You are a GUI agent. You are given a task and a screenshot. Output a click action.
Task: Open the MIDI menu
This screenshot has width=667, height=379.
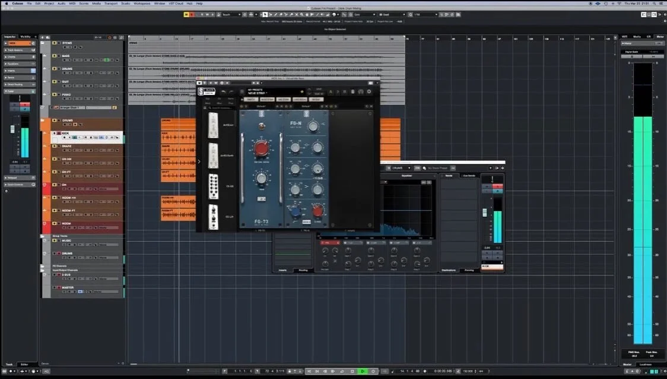pyautogui.click(x=72, y=4)
